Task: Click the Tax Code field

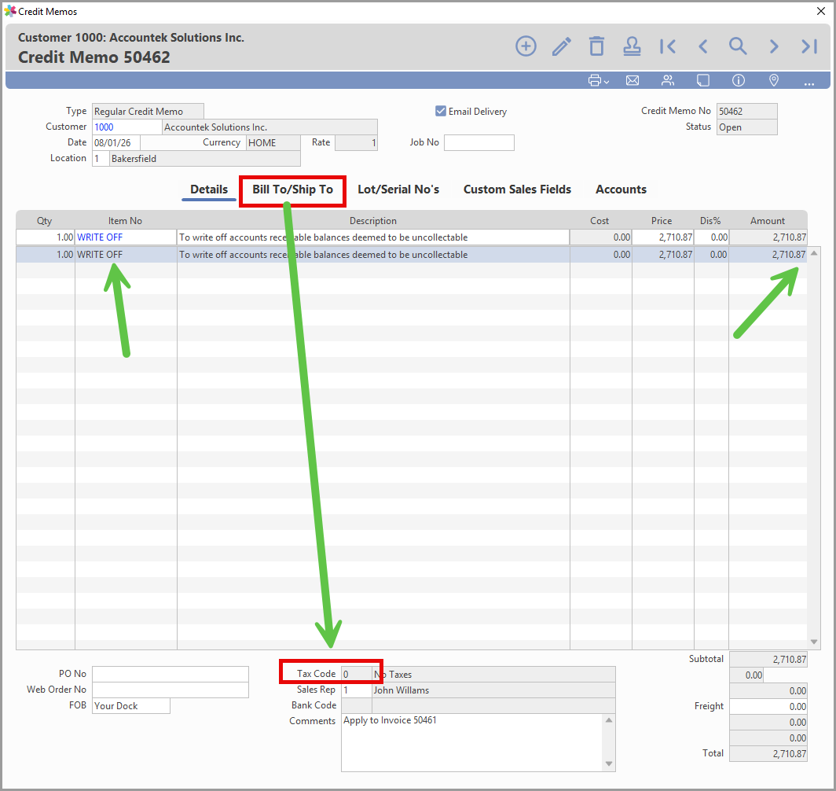Action: click(x=356, y=674)
